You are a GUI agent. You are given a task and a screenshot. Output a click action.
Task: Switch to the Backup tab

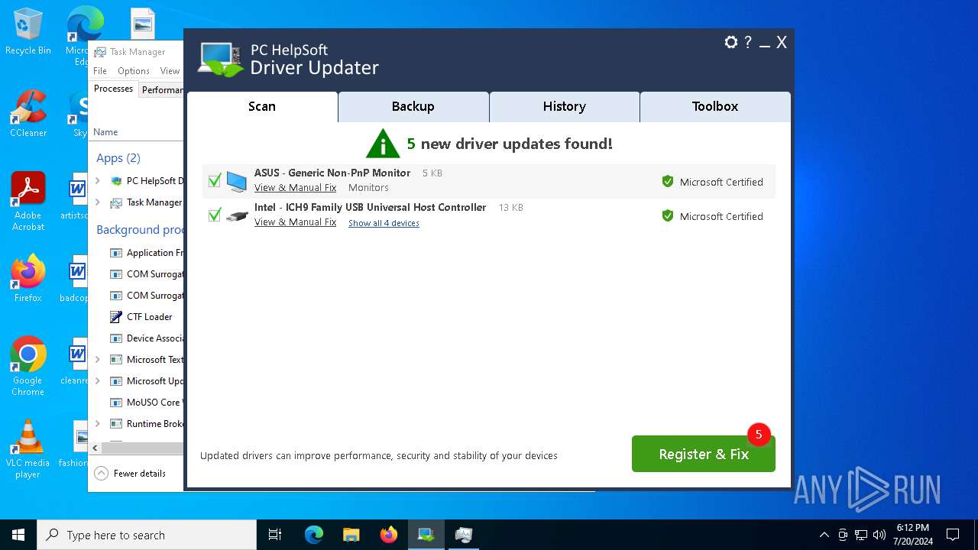(x=413, y=107)
